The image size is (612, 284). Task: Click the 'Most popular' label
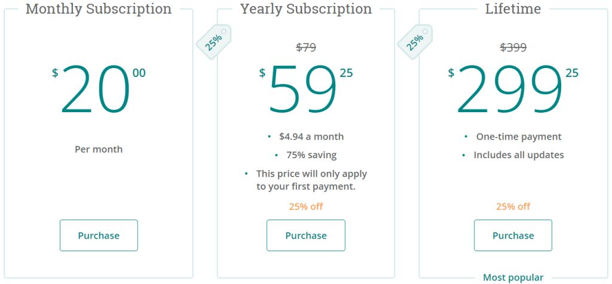coord(513,278)
